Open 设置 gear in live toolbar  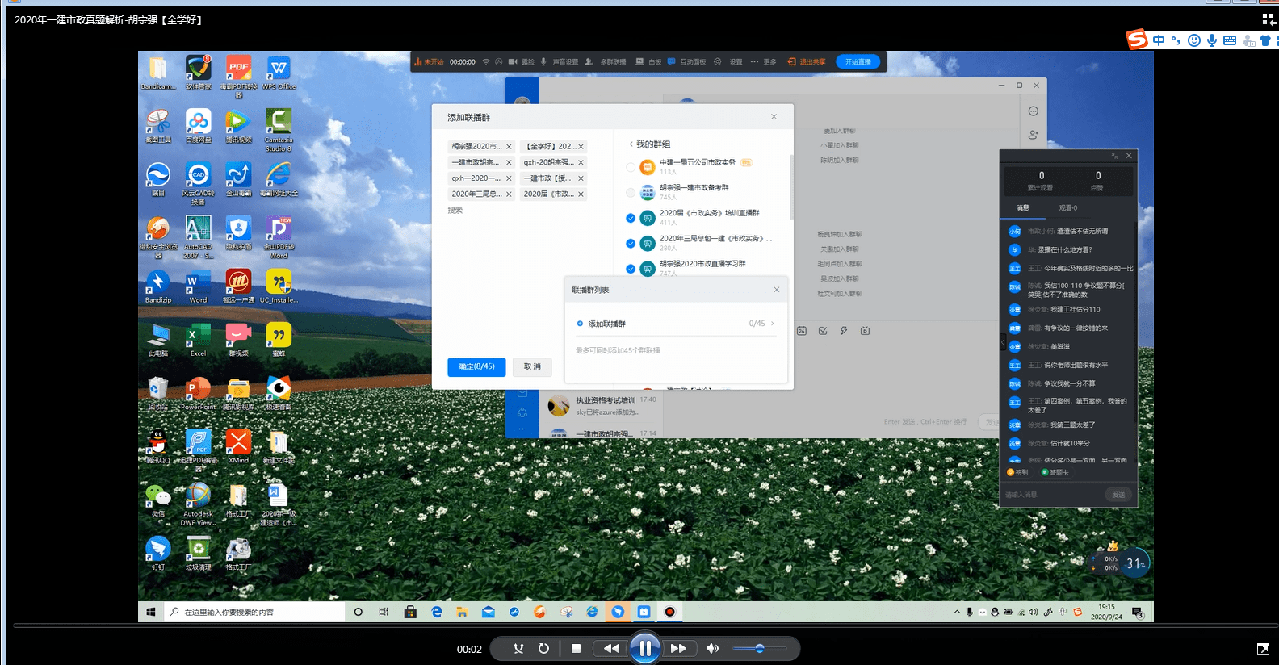pos(728,61)
